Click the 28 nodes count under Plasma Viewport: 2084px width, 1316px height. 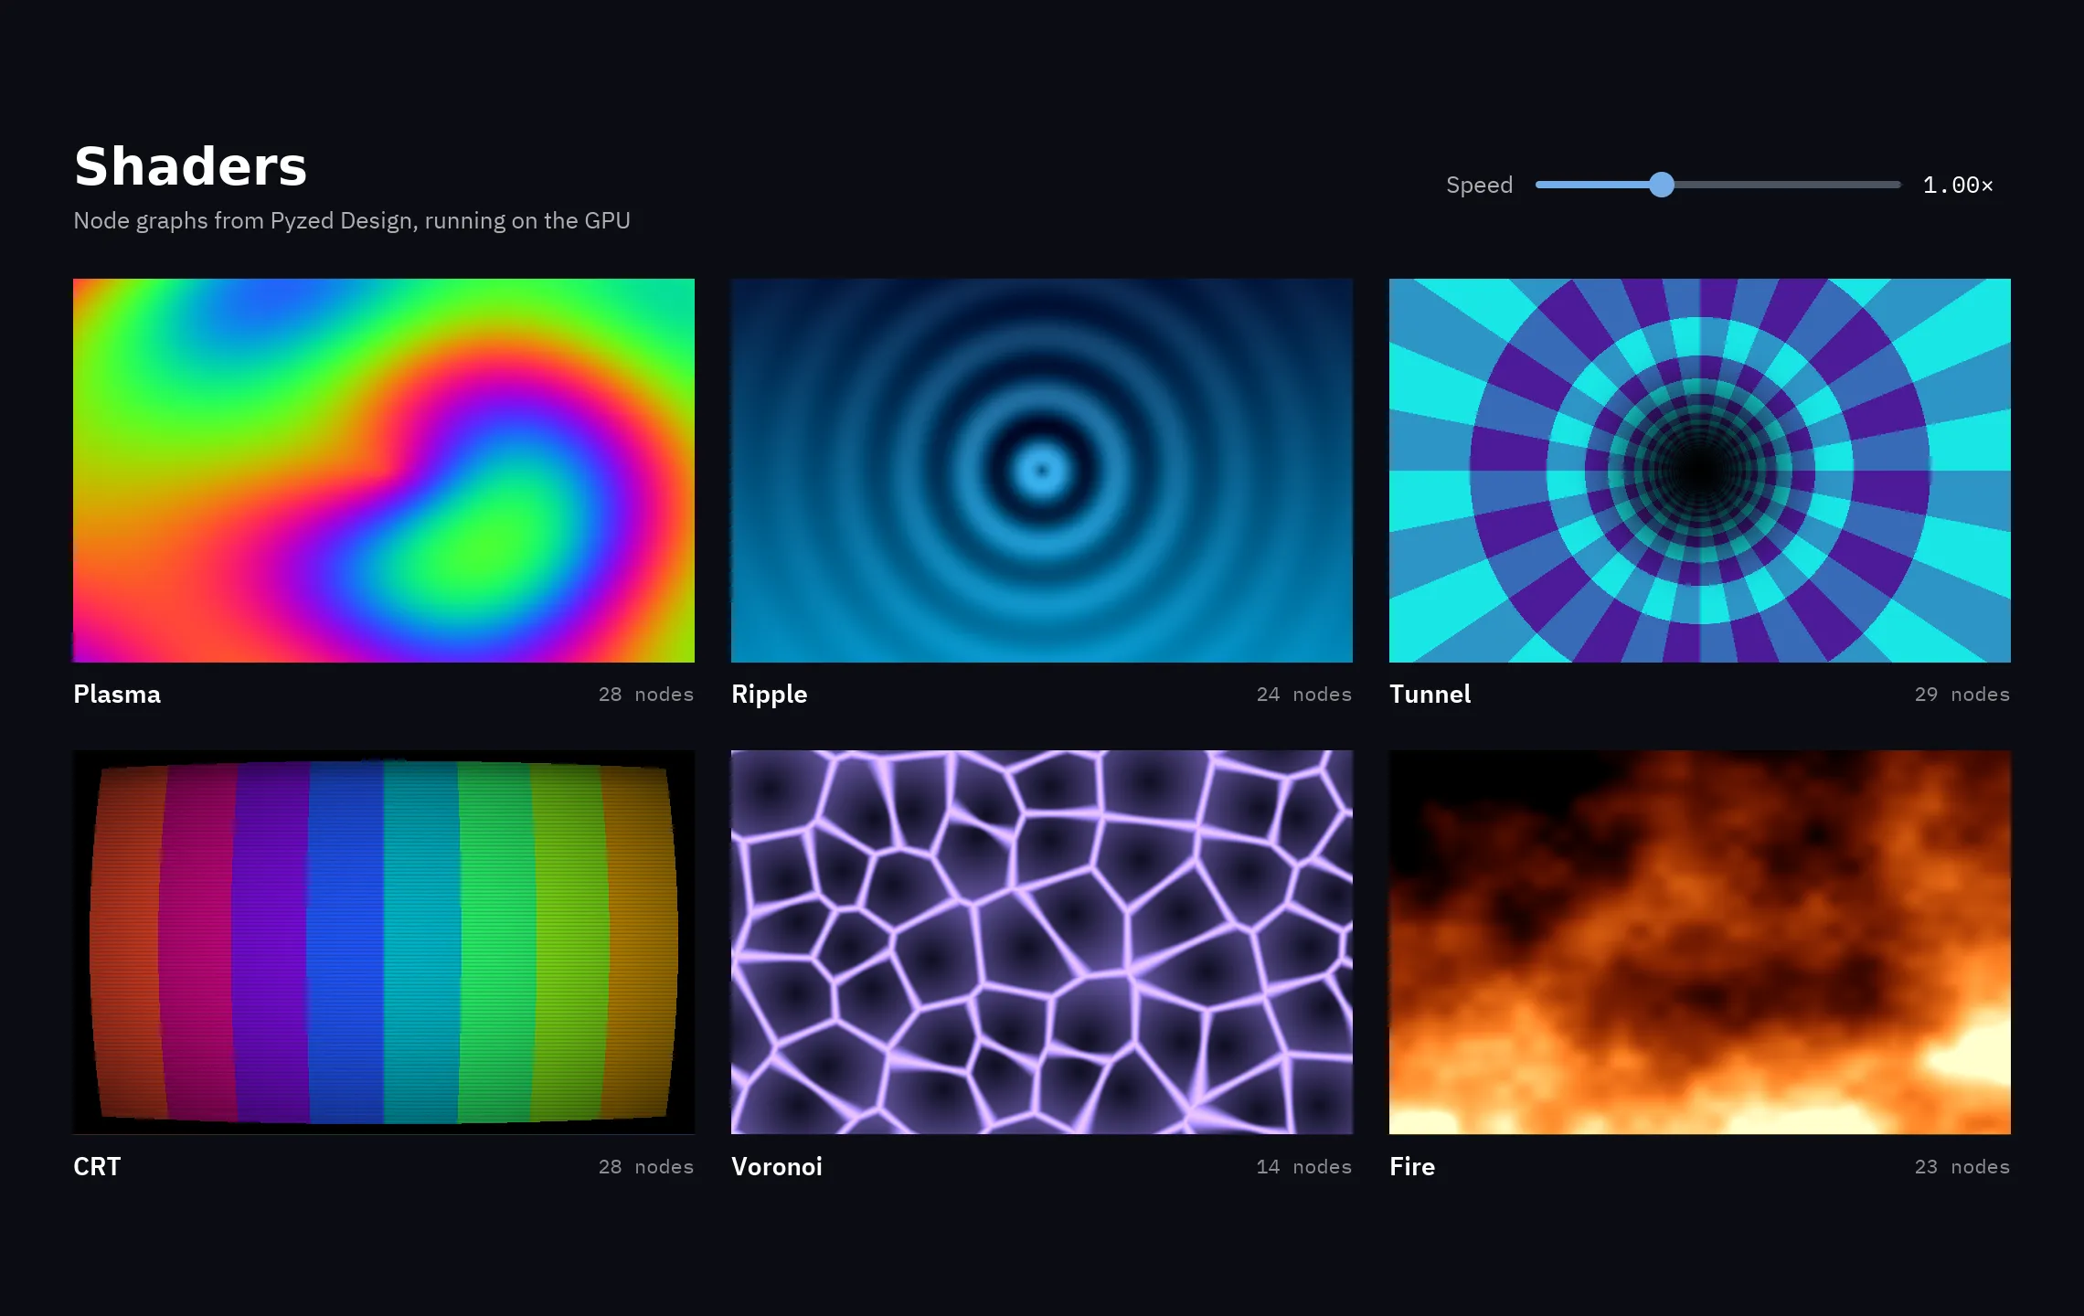(646, 695)
